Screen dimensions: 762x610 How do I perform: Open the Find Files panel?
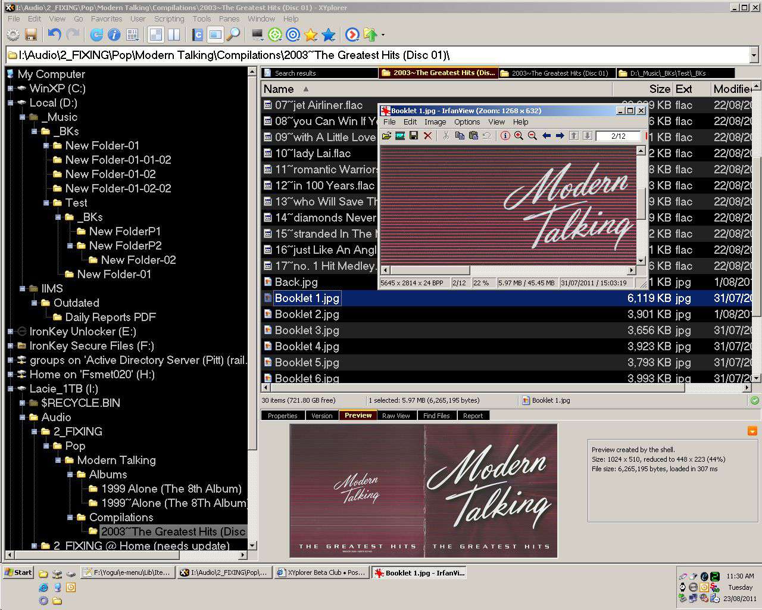(x=436, y=415)
